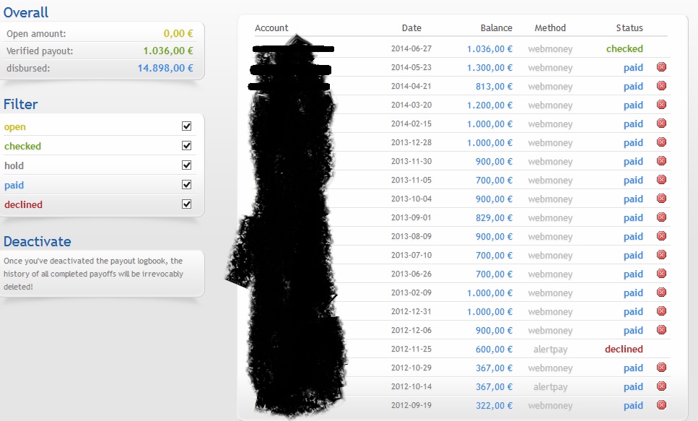Click the alertpay method on 2012-10-14

pyautogui.click(x=550, y=387)
